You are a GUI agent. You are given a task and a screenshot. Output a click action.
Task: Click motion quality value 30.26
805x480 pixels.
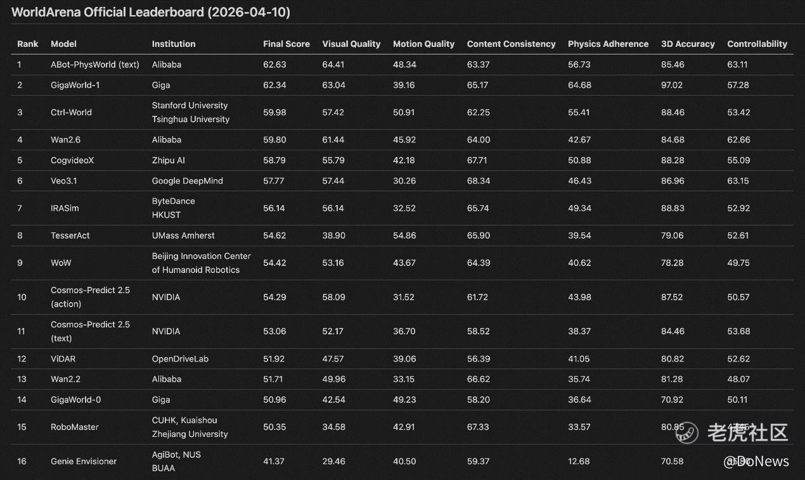point(404,180)
